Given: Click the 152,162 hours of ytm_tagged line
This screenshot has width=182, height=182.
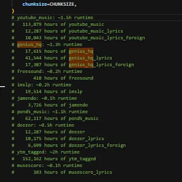Looking at the screenshot, I should (54, 159).
